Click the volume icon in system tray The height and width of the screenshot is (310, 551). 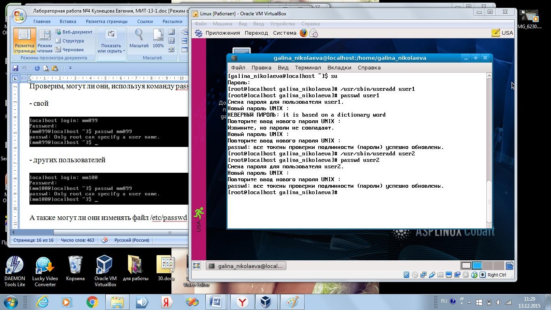tap(499, 302)
